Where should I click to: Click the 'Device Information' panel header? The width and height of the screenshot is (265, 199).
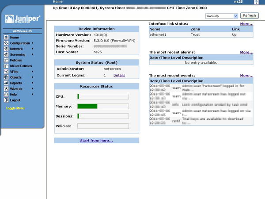[96, 29]
